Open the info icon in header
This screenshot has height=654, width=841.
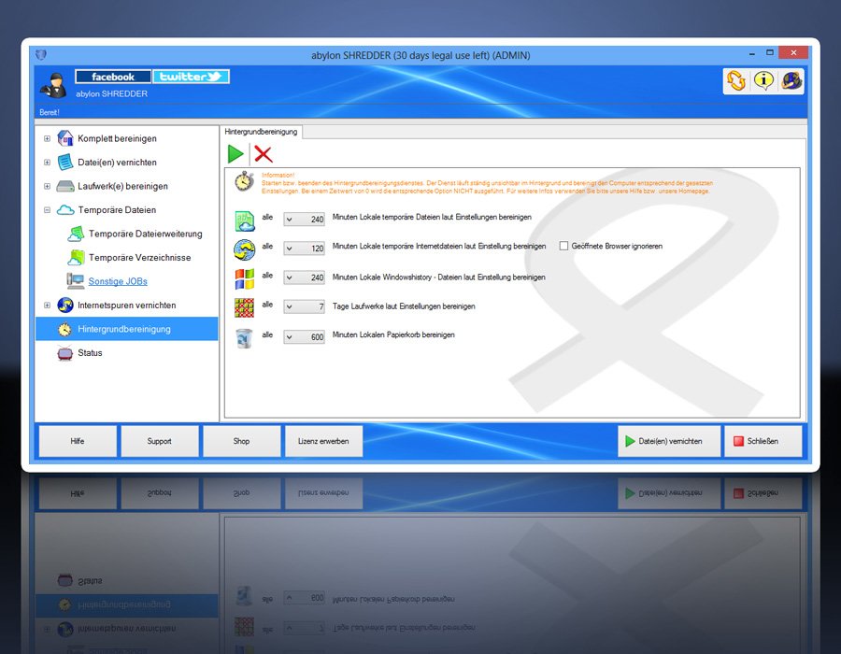763,81
